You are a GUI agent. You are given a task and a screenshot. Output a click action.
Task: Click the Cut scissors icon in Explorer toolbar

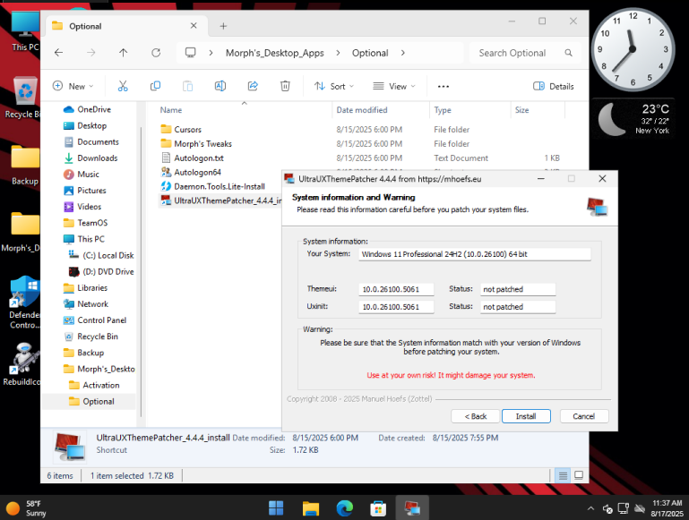[123, 86]
